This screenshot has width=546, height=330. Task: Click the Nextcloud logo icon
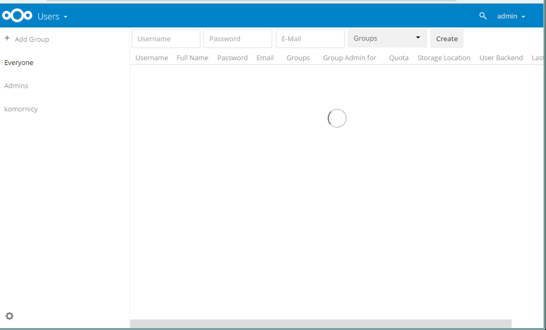pyautogui.click(x=17, y=16)
